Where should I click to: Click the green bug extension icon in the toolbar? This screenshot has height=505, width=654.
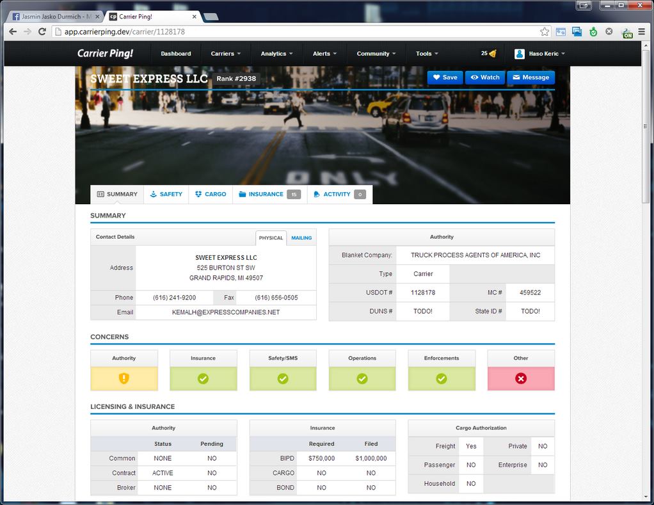pos(593,32)
